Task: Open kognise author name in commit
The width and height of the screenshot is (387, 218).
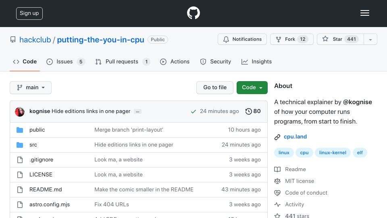Action: tap(40, 111)
